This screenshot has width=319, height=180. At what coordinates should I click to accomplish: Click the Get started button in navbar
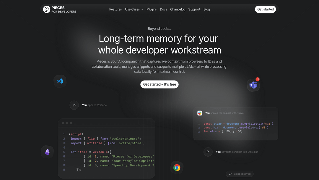click(x=265, y=9)
